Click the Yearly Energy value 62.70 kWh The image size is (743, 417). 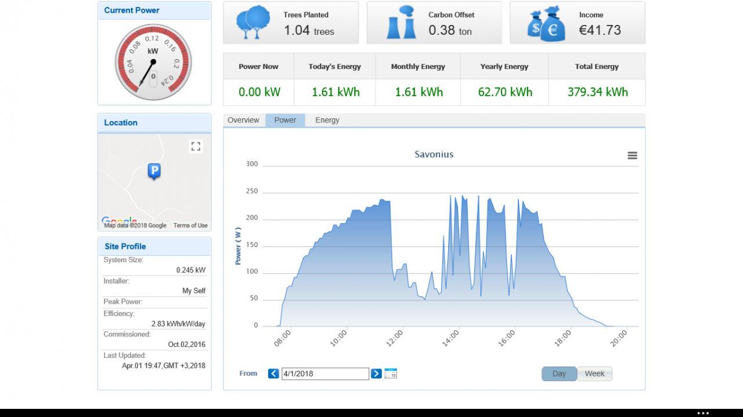[x=505, y=92]
